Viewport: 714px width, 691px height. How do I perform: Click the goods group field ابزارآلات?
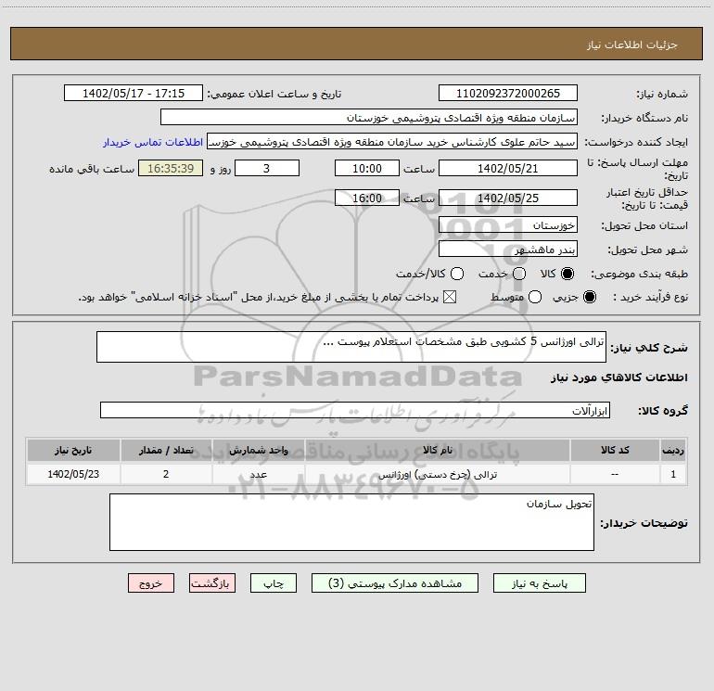point(355,410)
